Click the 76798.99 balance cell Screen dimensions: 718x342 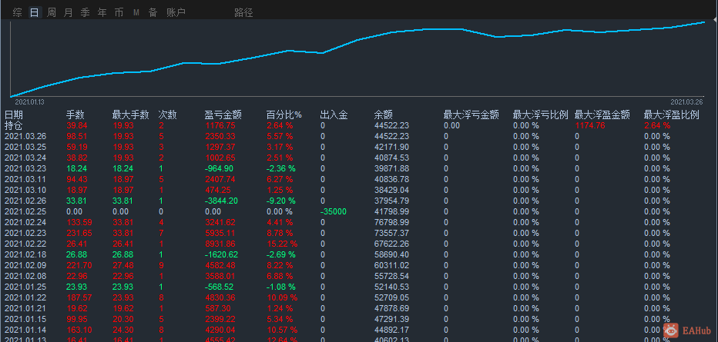(391, 222)
